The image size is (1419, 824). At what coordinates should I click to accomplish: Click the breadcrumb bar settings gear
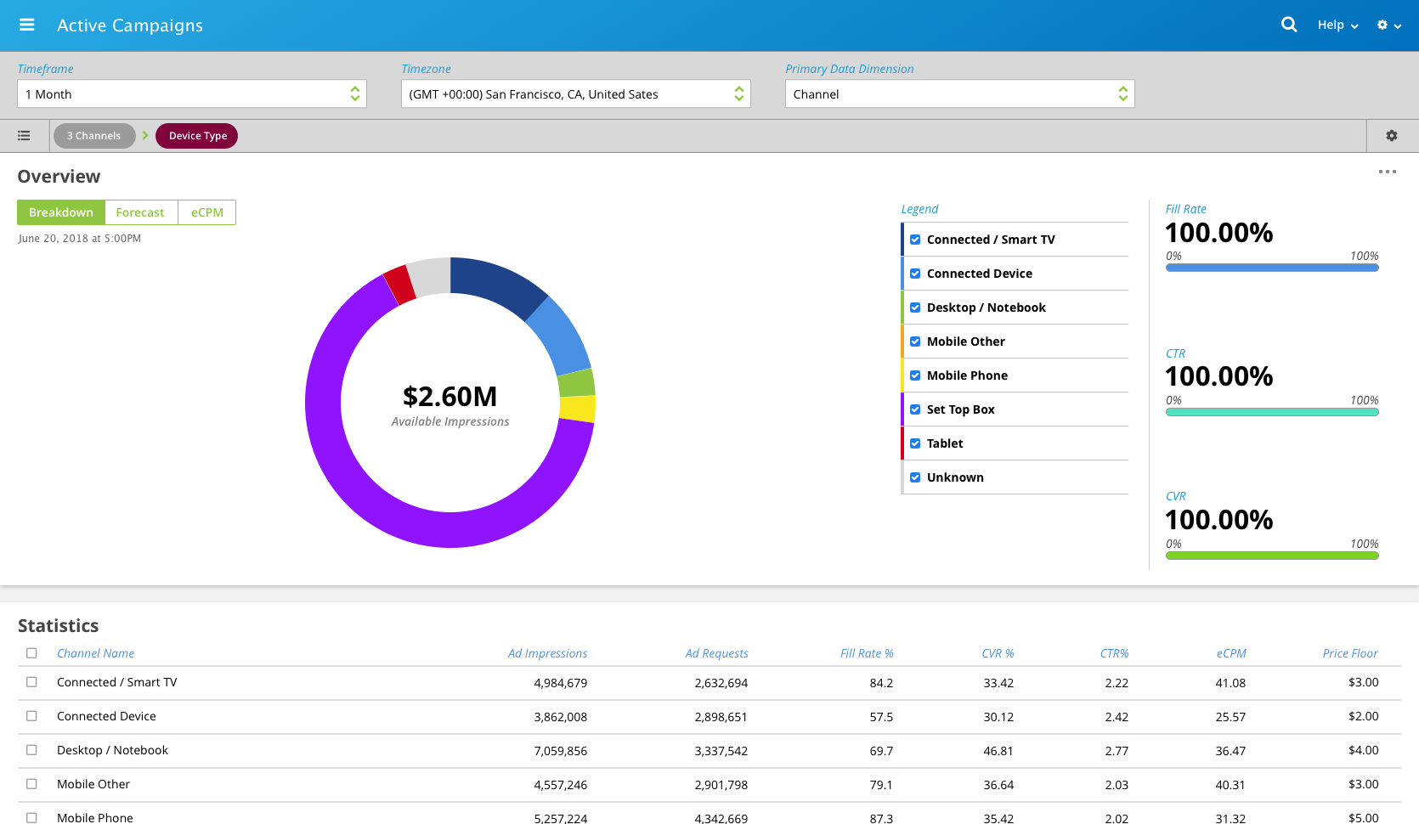click(x=1392, y=136)
